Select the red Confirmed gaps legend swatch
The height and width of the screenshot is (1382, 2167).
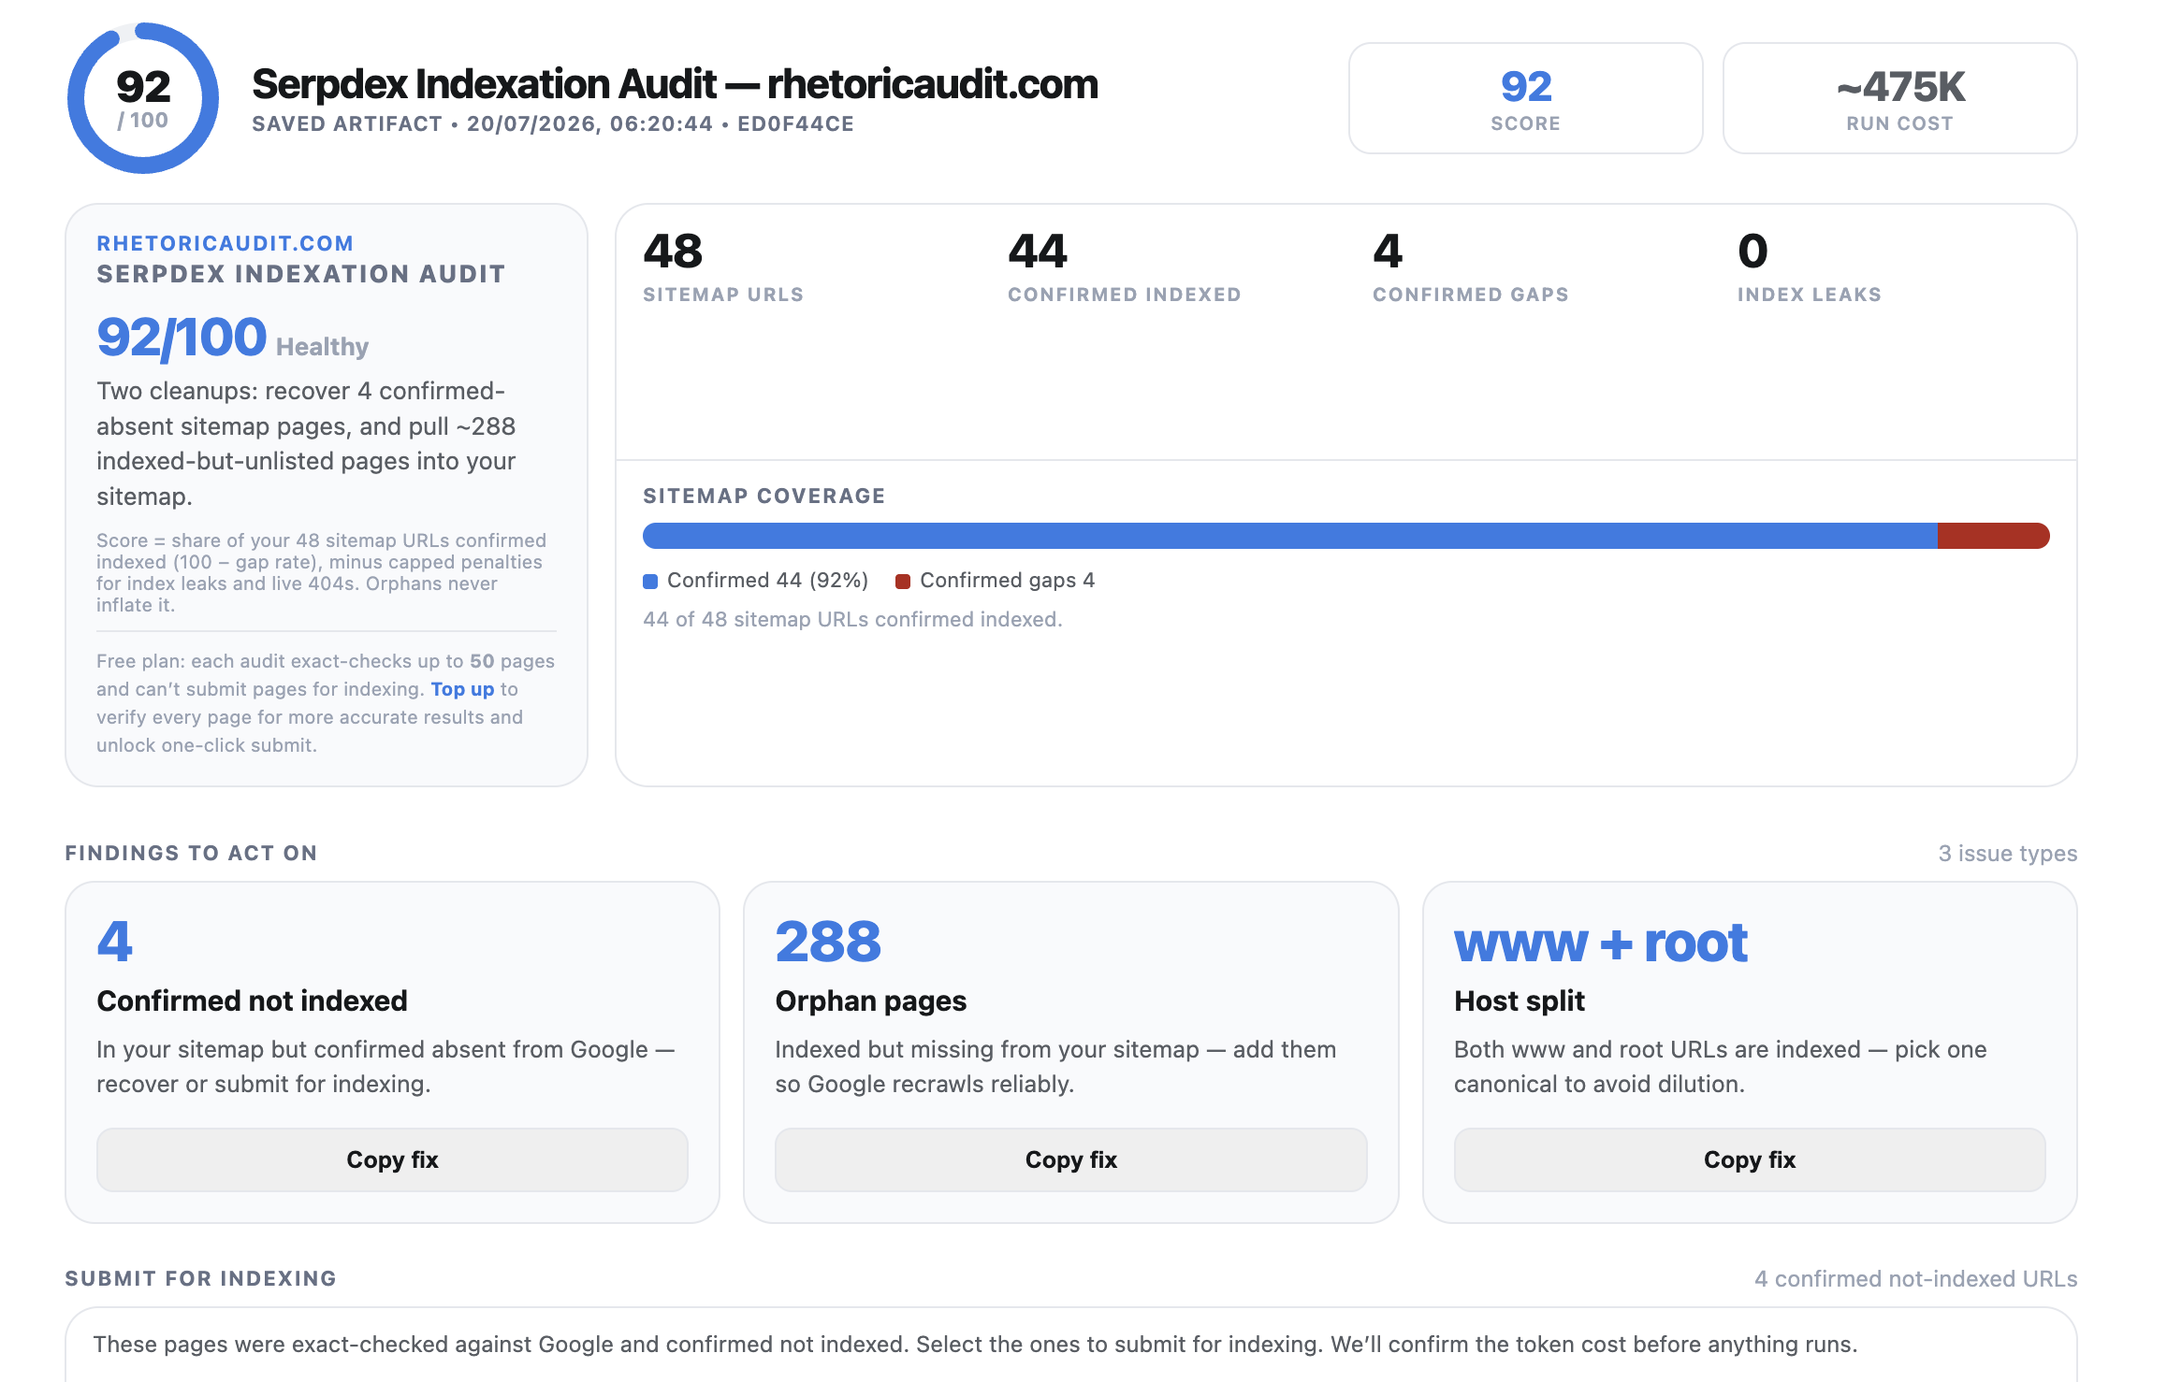click(x=903, y=582)
